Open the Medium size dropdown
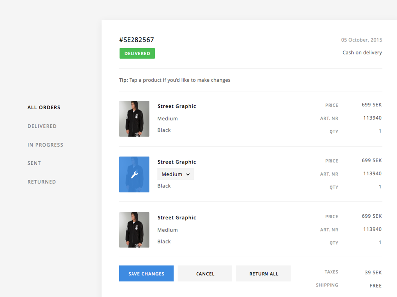397x297 pixels. pyautogui.click(x=175, y=174)
